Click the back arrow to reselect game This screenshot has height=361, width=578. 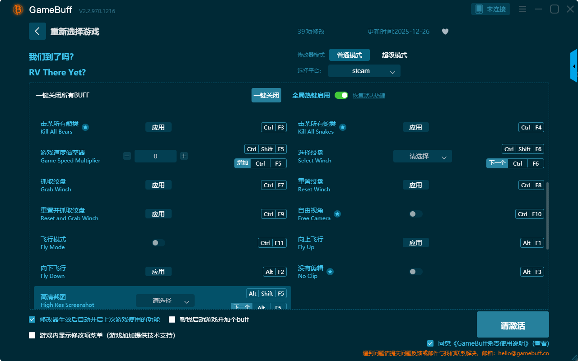point(37,31)
